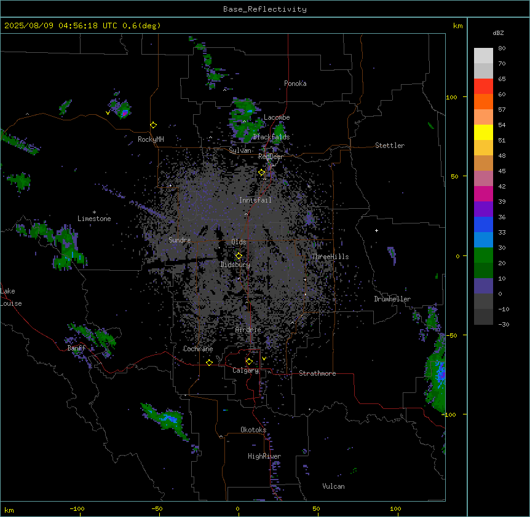Click the 80 dBZ light gray swatch
The height and width of the screenshot is (517, 530).
pos(483,56)
